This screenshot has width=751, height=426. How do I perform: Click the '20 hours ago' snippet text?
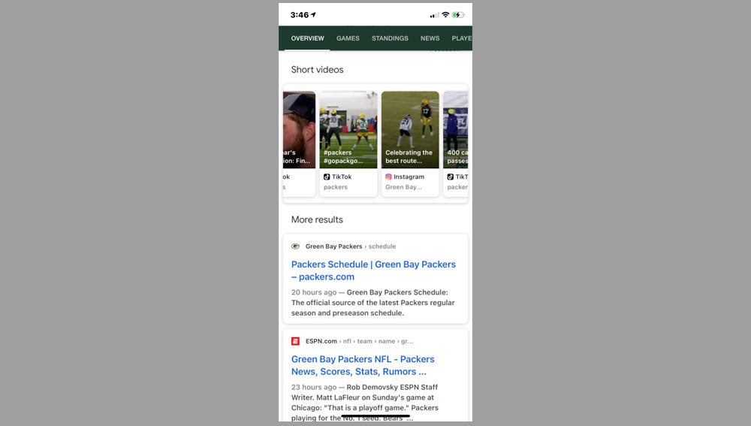314,292
